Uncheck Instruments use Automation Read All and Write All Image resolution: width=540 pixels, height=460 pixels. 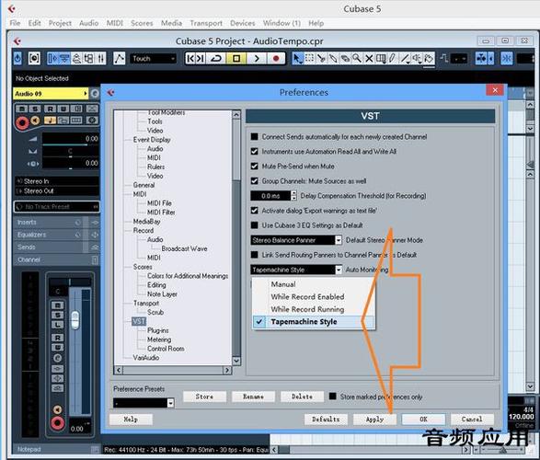(255, 152)
